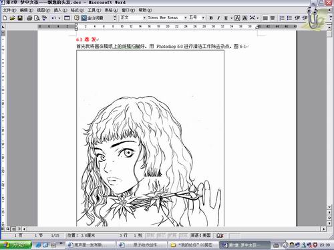
Task: Click the Select Browse Object button
Action: click(x=329, y=218)
